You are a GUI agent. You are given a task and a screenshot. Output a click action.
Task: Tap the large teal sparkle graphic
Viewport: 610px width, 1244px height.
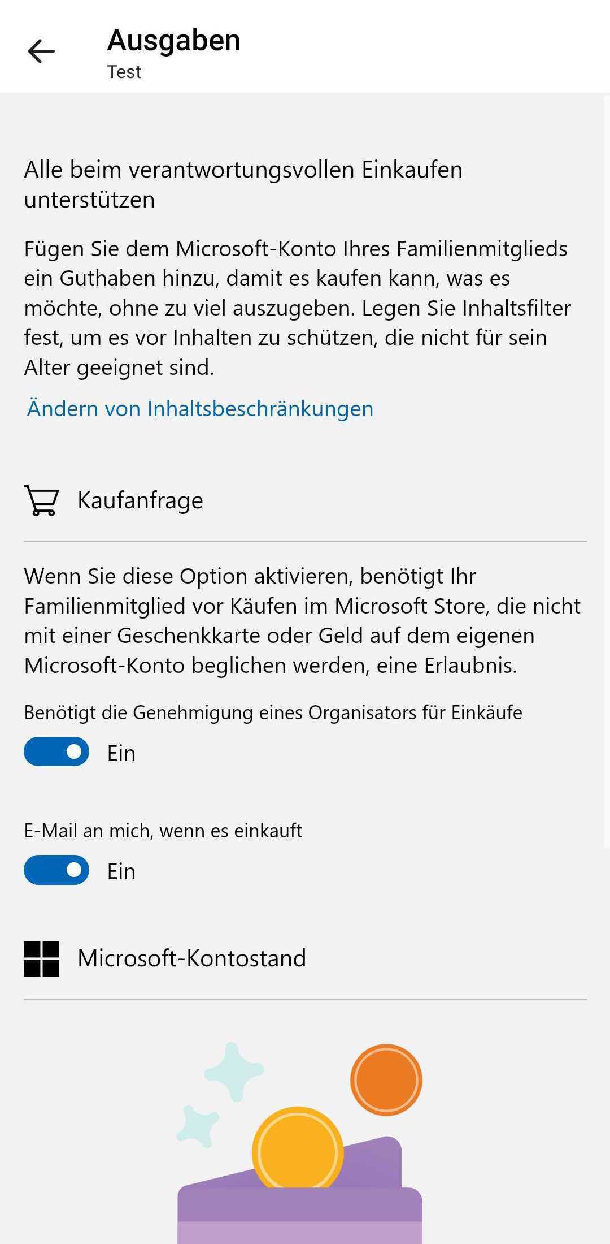[233, 1072]
